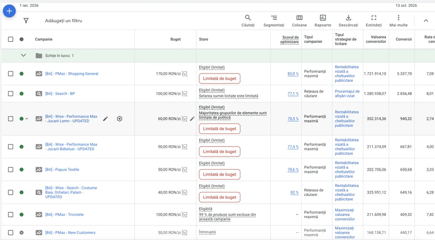Edit the 60,00 RON/zi budget pencil

point(192,119)
